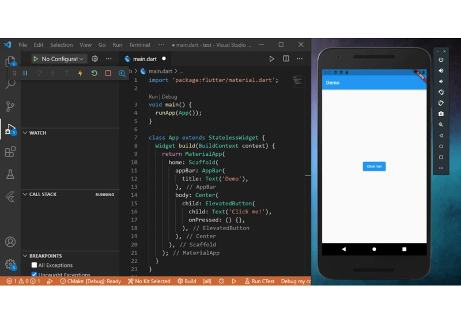The width and height of the screenshot is (461, 323).
Task: Open the widget inspector debug icon
Action: tap(122, 73)
